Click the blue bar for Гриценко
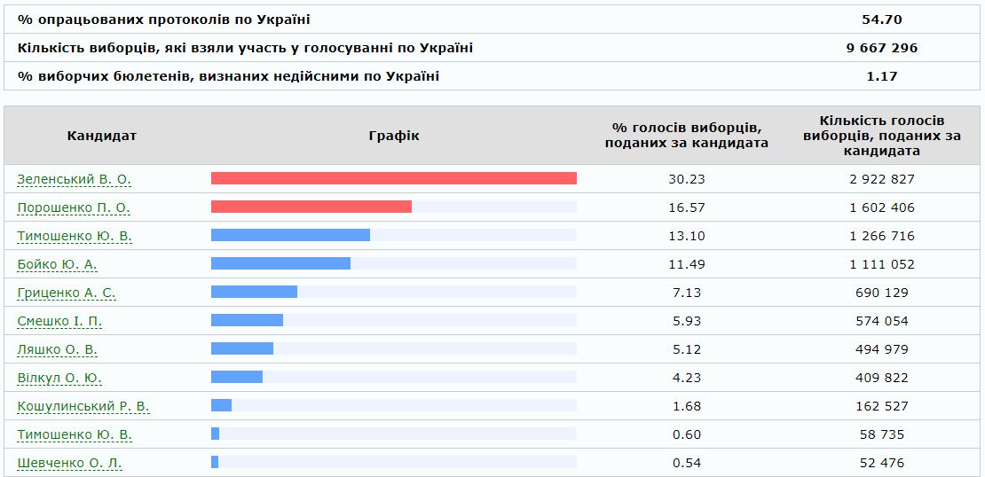The image size is (985, 477). click(x=254, y=292)
